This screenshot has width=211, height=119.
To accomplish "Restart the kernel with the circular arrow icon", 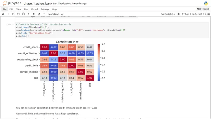I will point(39,14).
